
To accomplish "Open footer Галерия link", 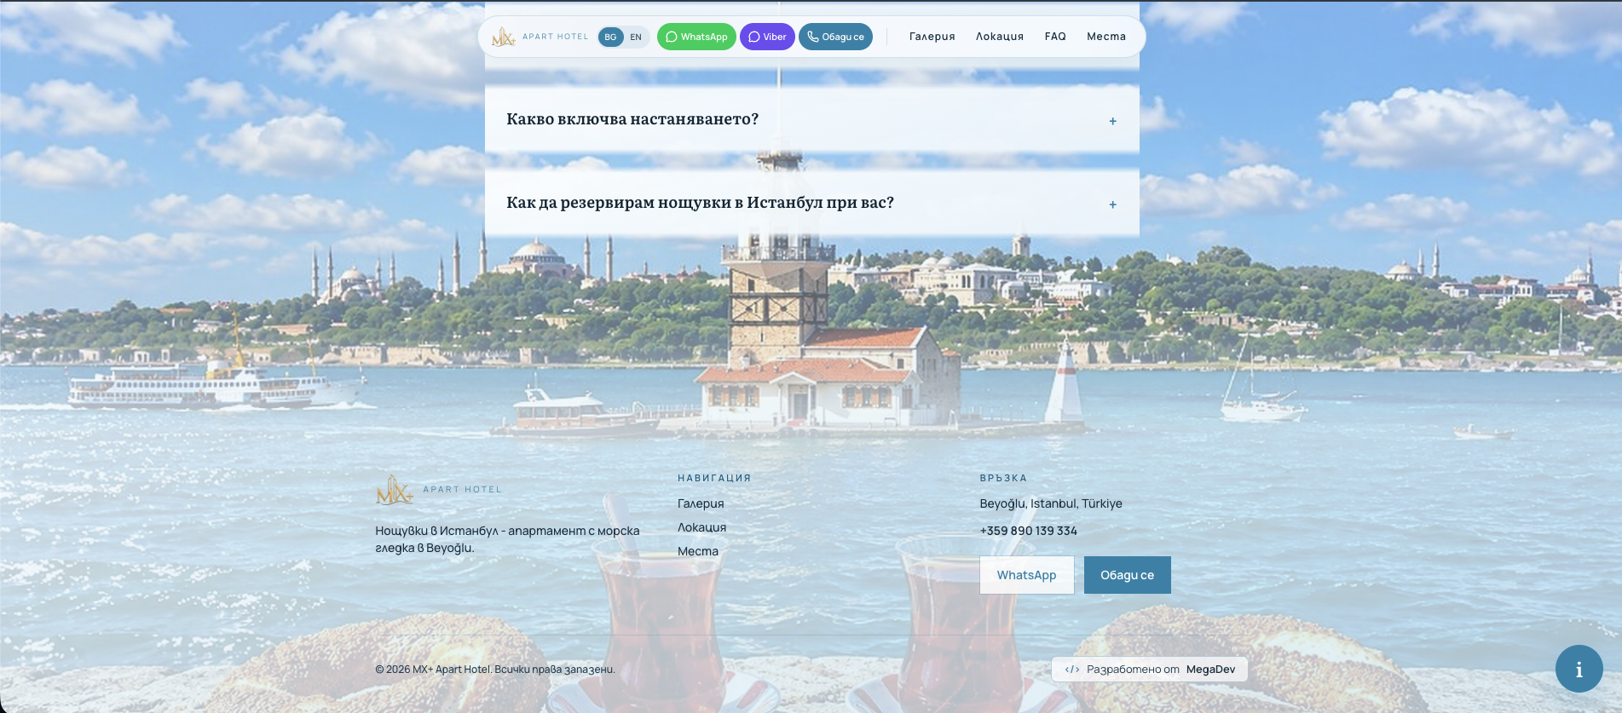I will point(701,503).
